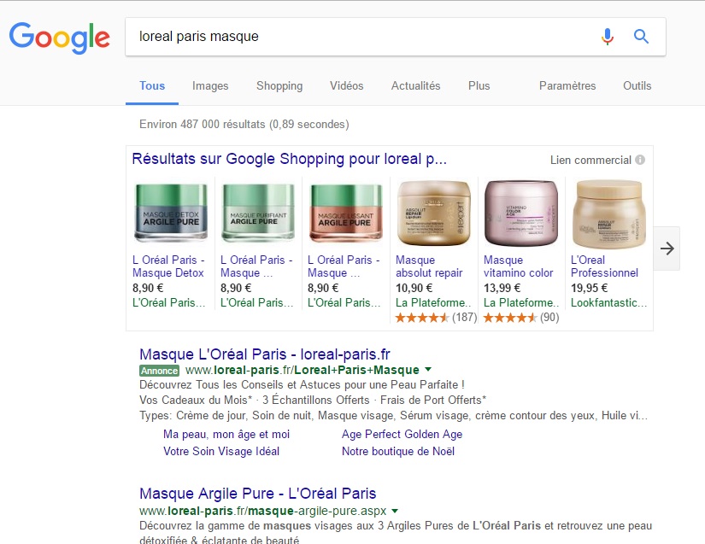
Task: Click Masque Detox Argile Pure product image
Action: click(171, 213)
